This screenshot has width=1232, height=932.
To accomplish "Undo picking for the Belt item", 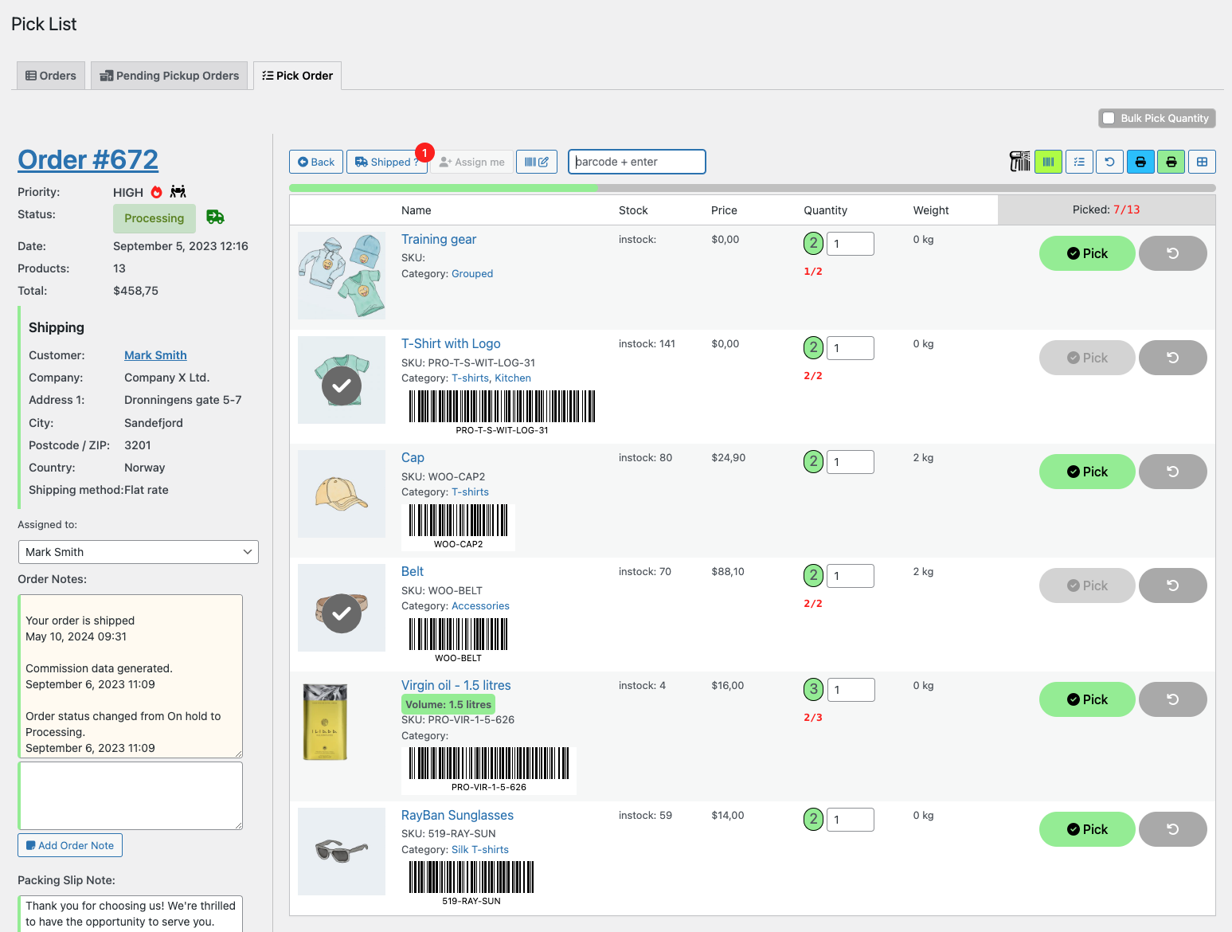I will [x=1172, y=585].
